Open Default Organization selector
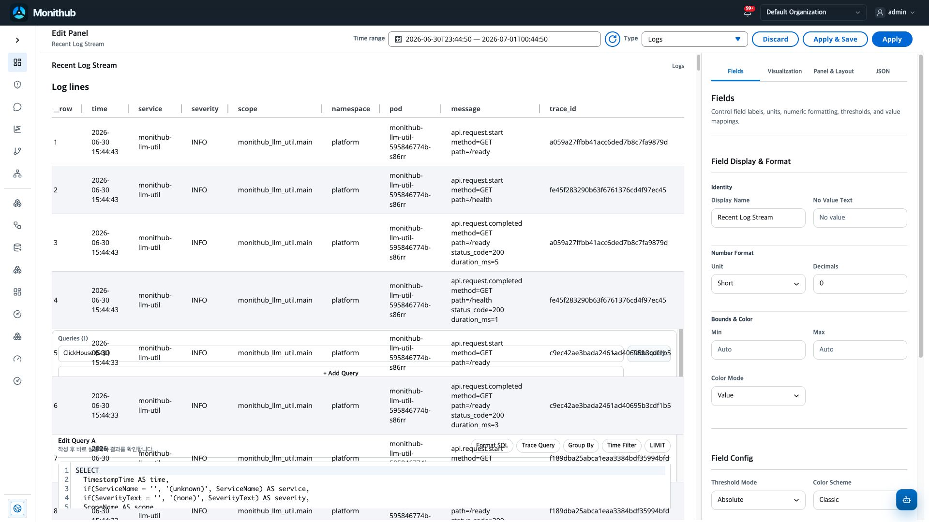The height and width of the screenshot is (522, 929). (813, 13)
